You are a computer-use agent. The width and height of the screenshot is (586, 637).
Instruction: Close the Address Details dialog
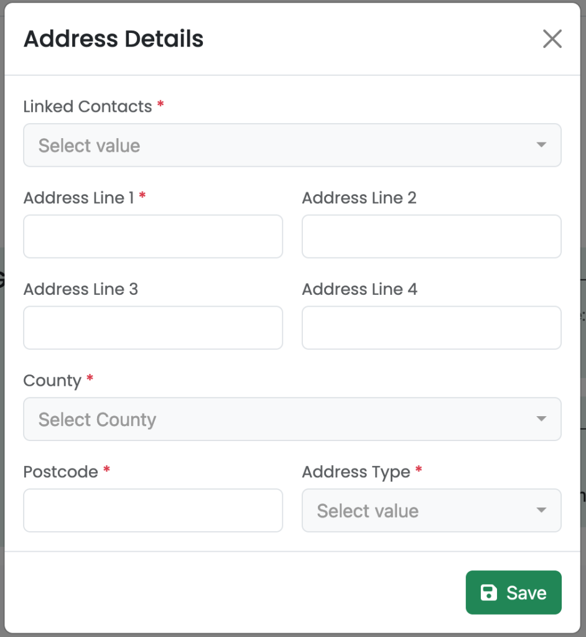click(x=552, y=39)
